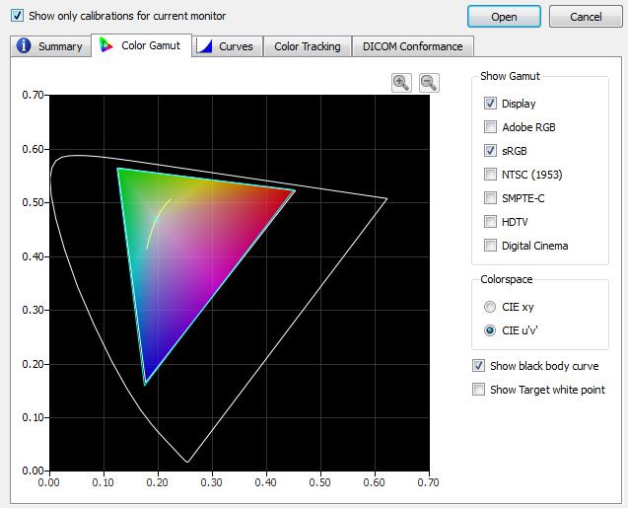This screenshot has height=508, width=628.
Task: Click the Color Gamut triangle icon
Action: [106, 44]
